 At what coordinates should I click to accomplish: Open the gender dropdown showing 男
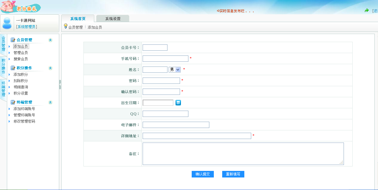(x=175, y=69)
